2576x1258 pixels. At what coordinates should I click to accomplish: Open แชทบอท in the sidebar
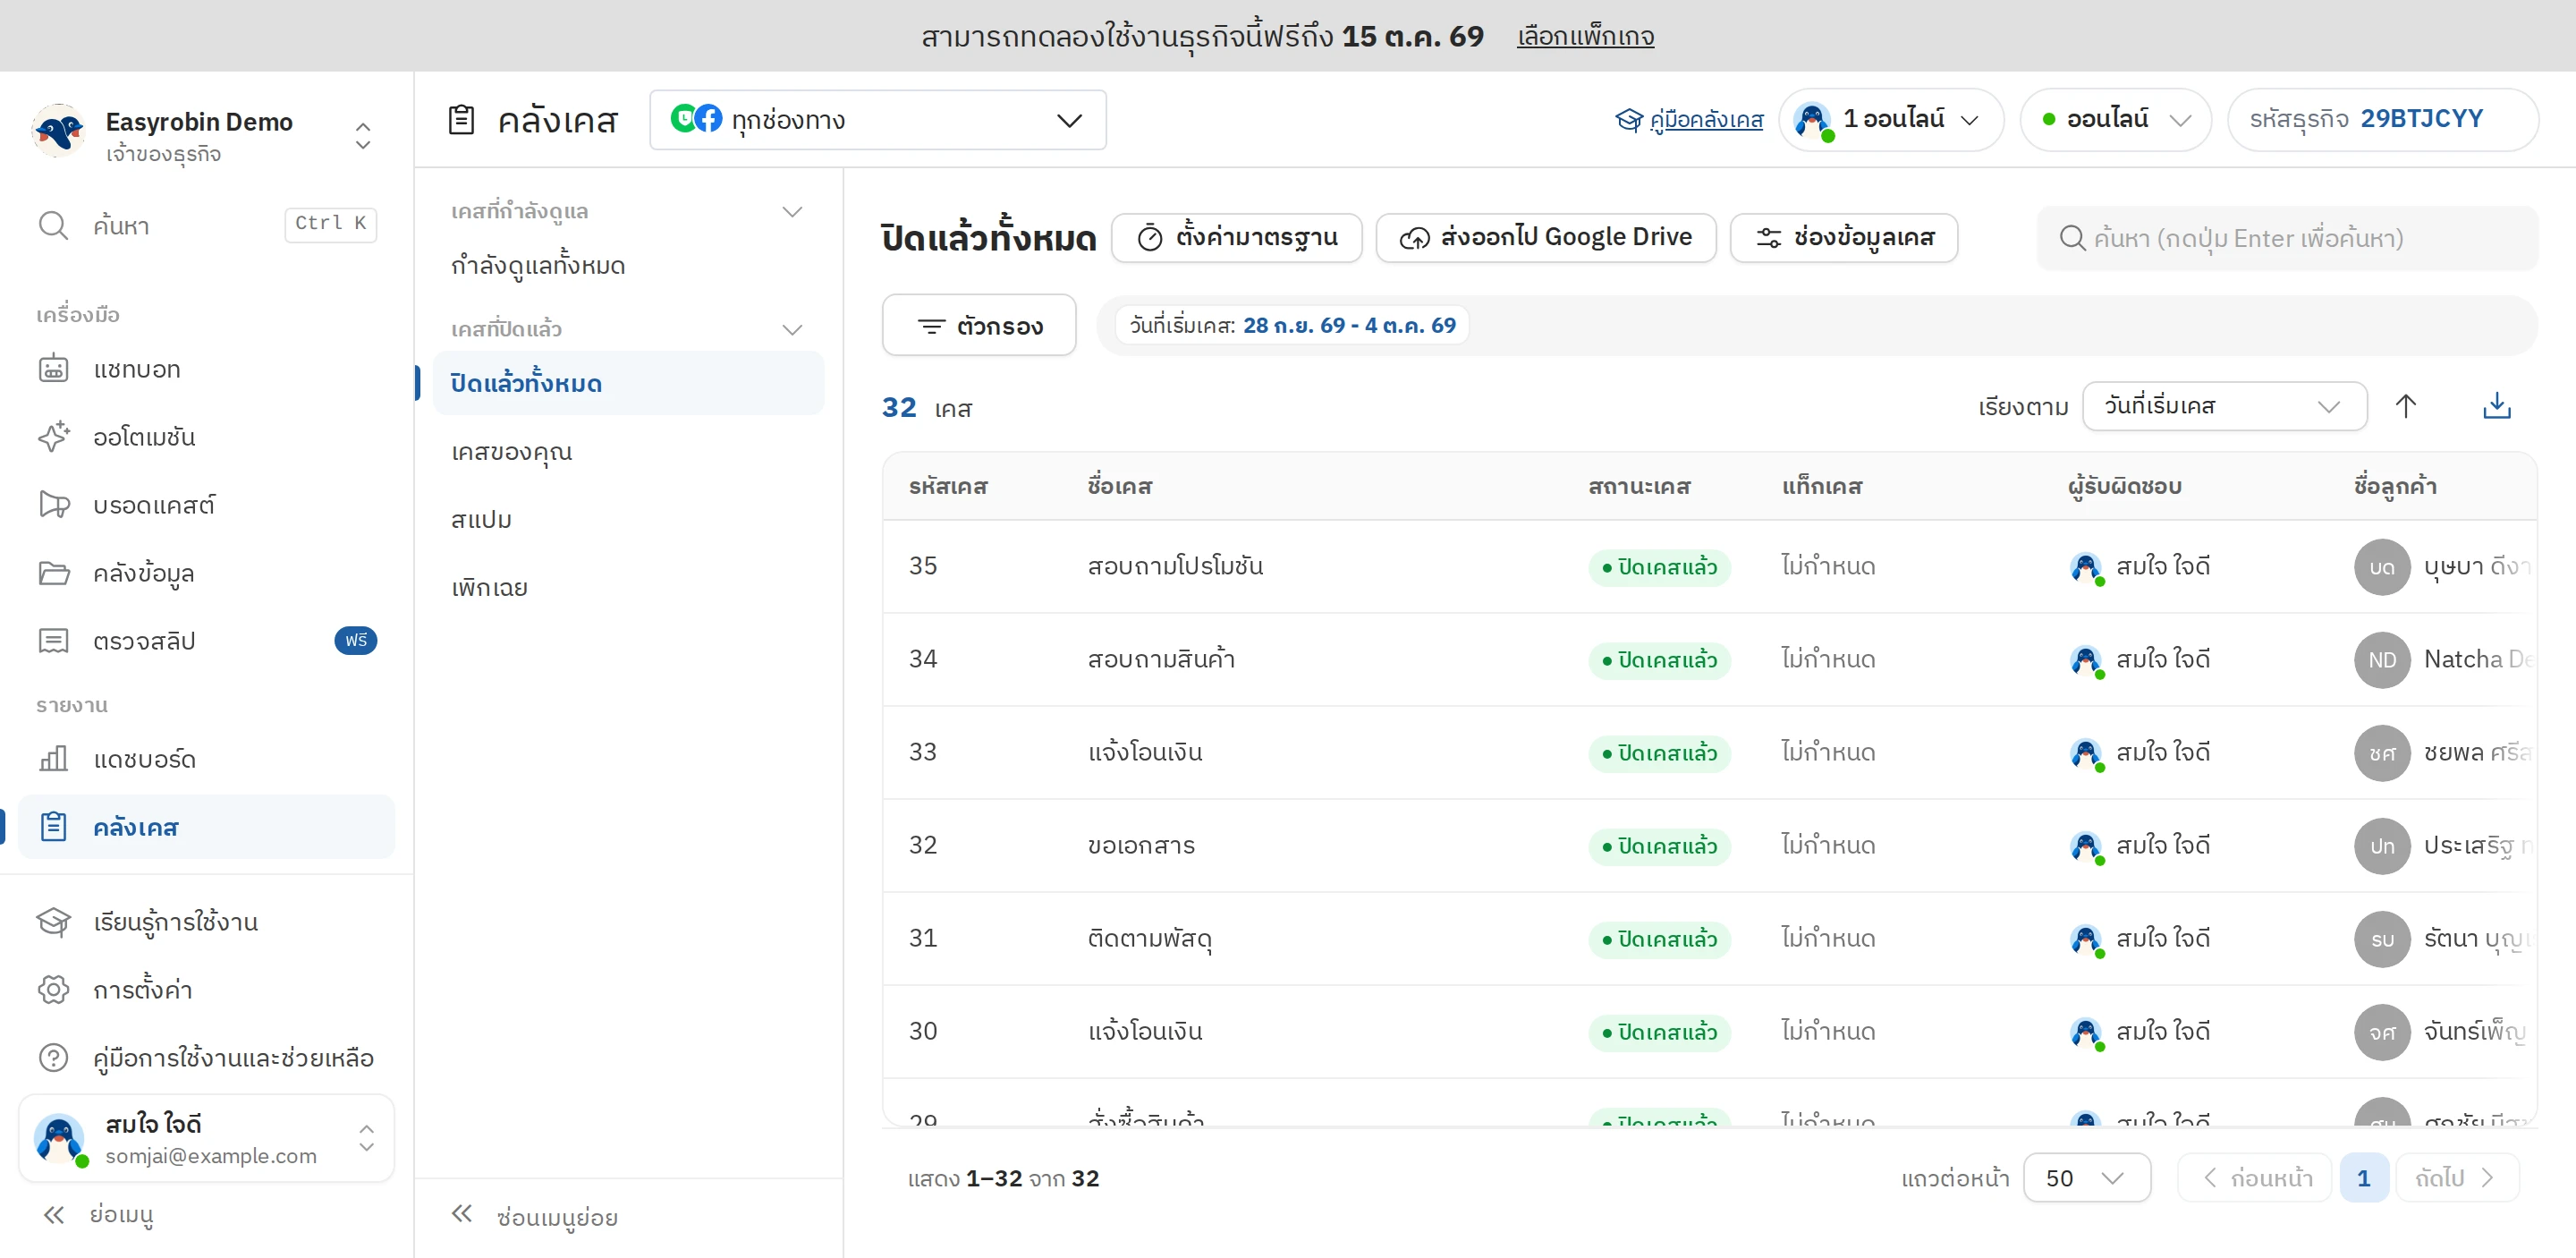[207, 369]
